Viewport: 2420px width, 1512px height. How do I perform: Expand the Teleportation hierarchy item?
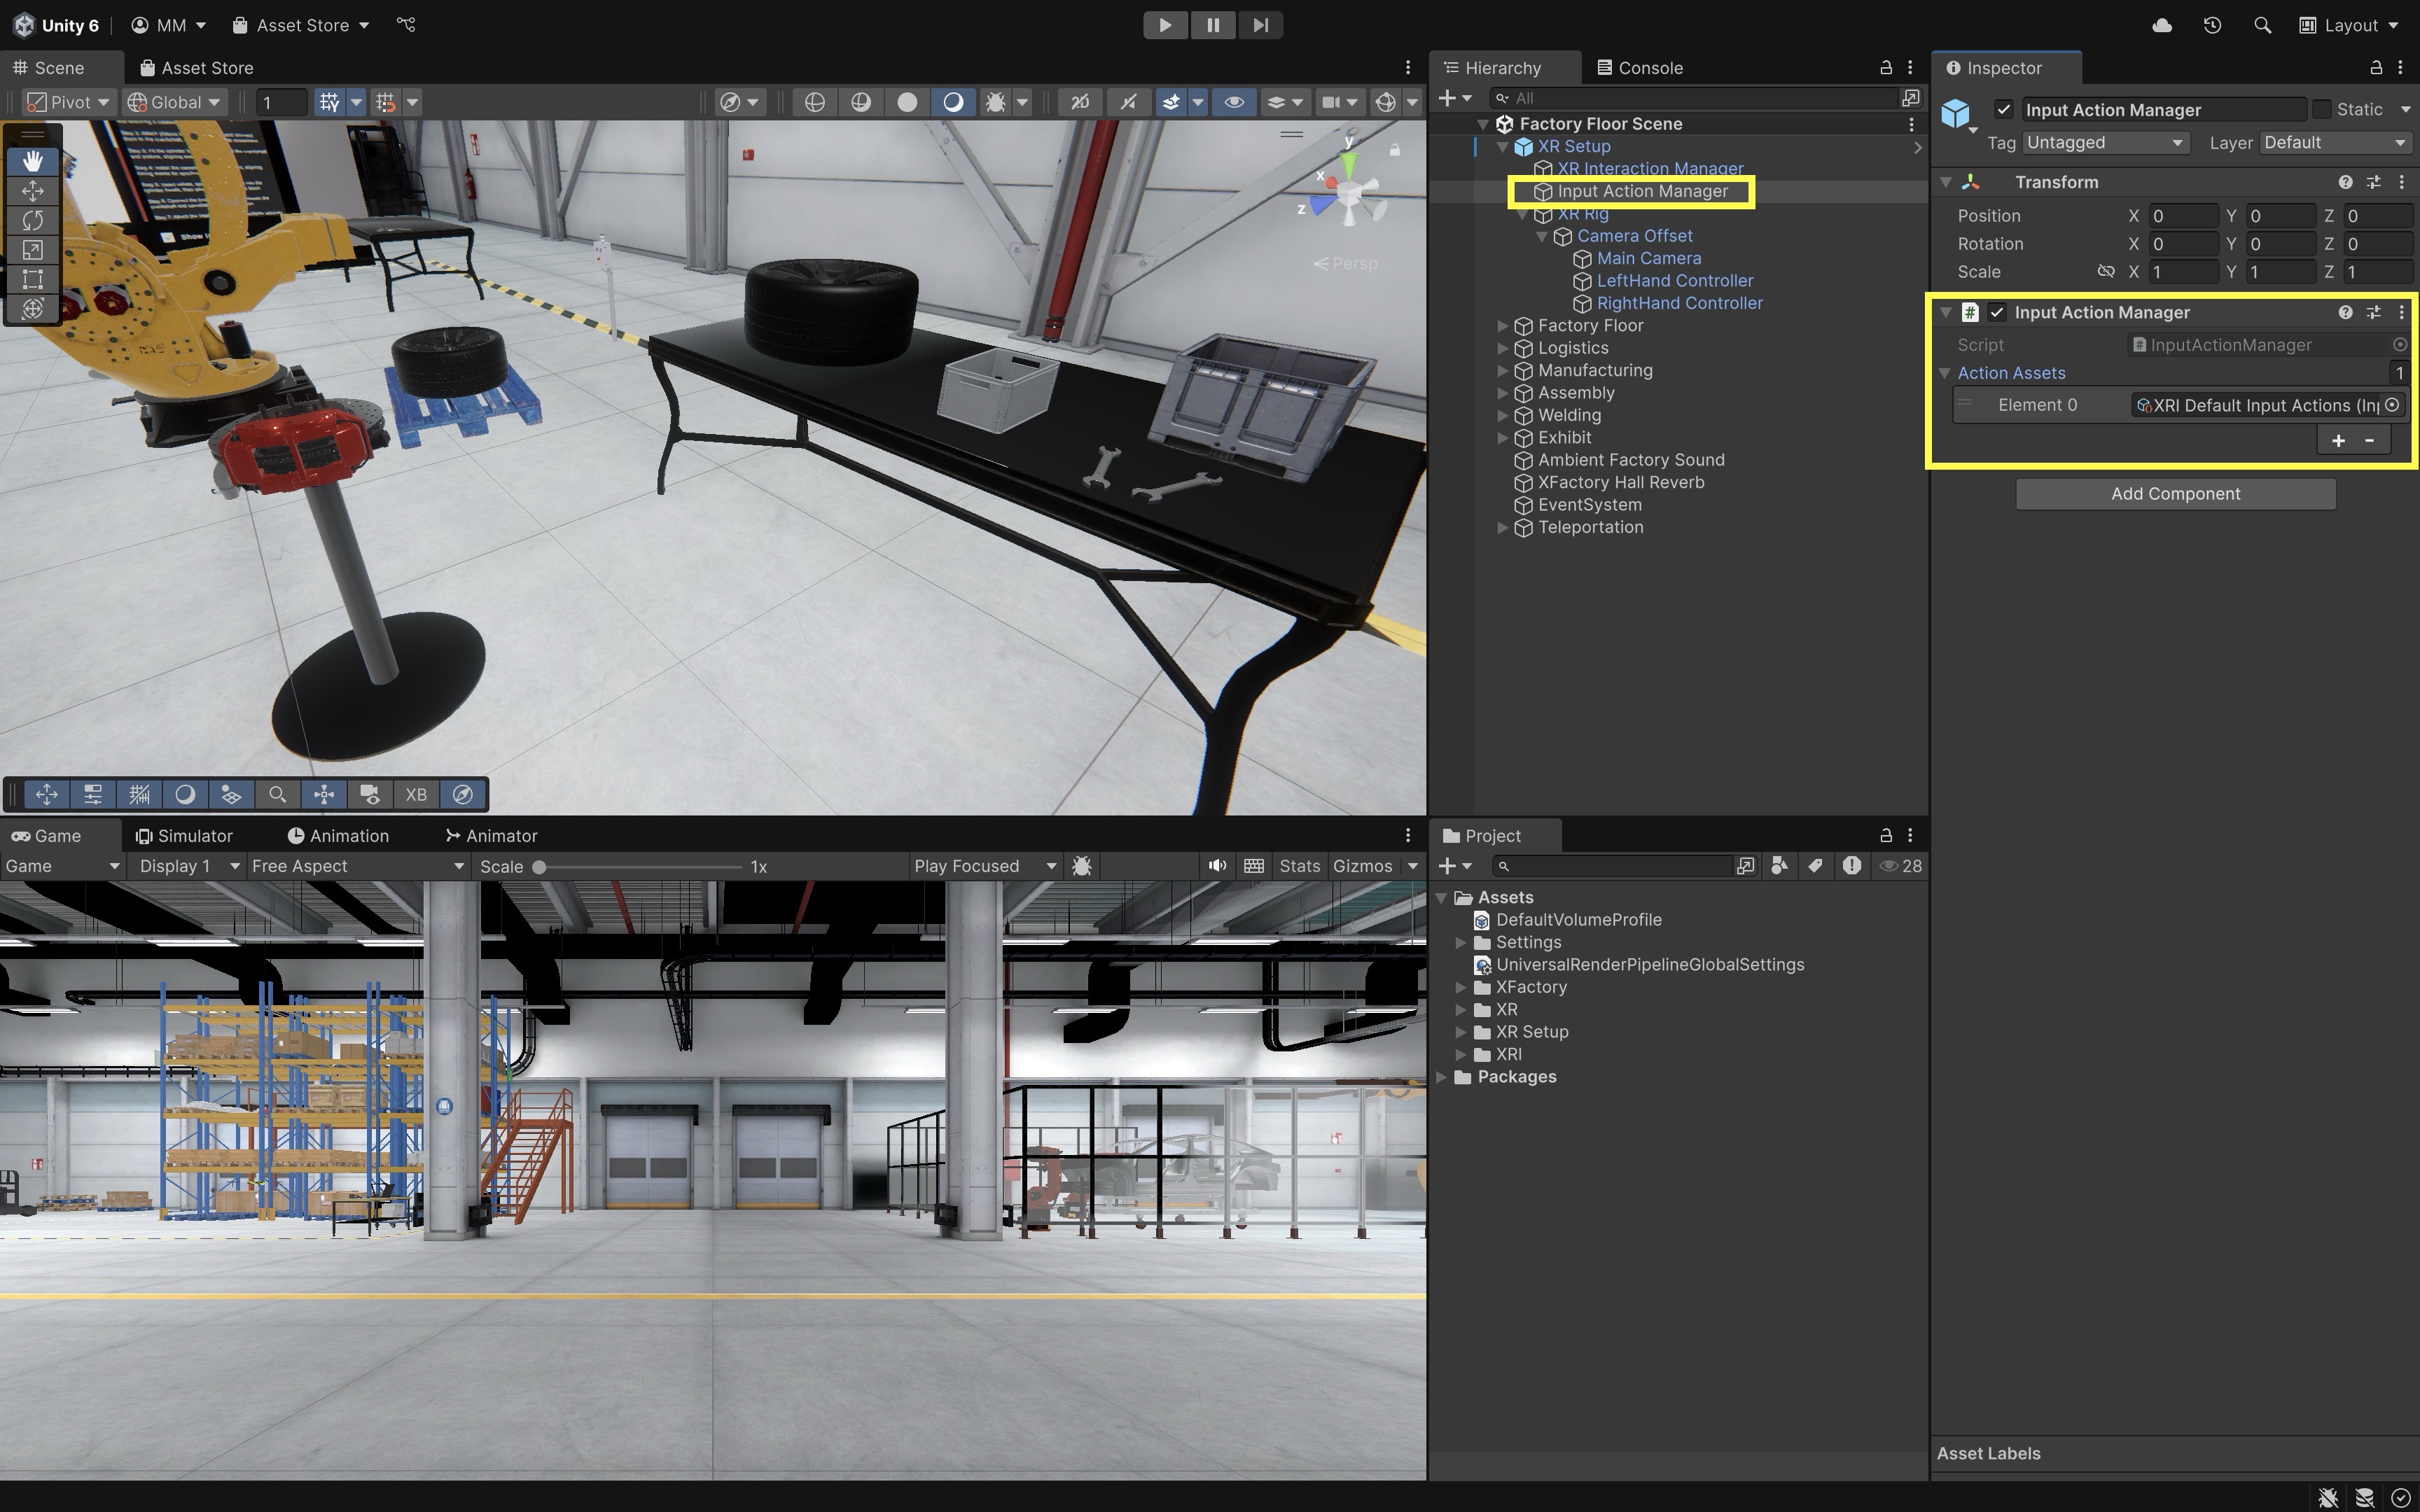[x=1502, y=528]
